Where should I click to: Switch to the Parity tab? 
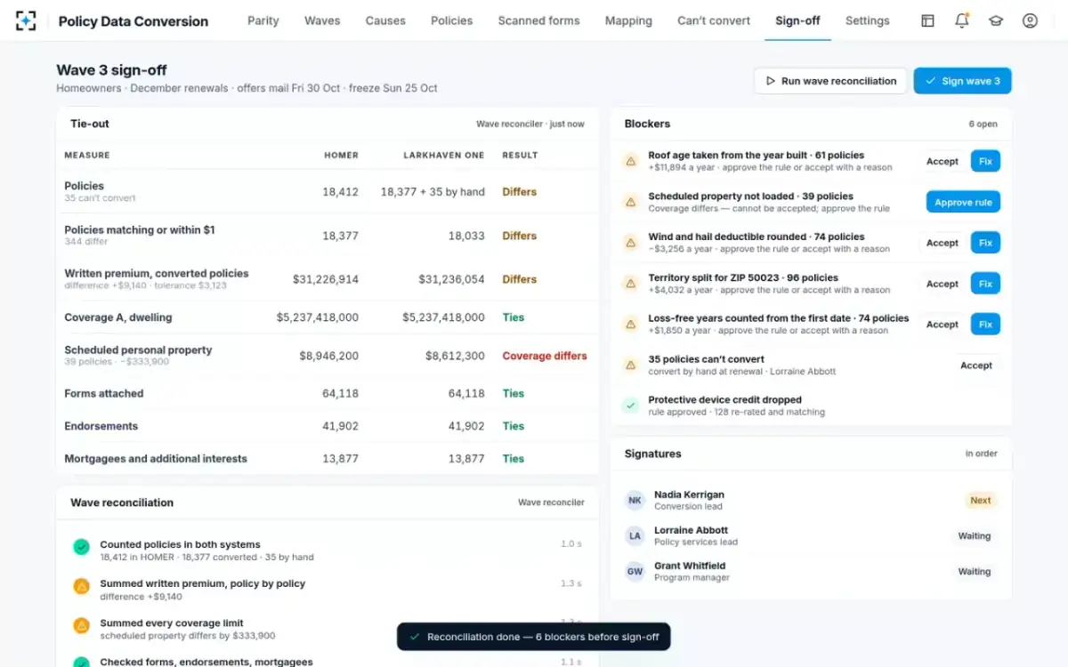click(x=263, y=20)
